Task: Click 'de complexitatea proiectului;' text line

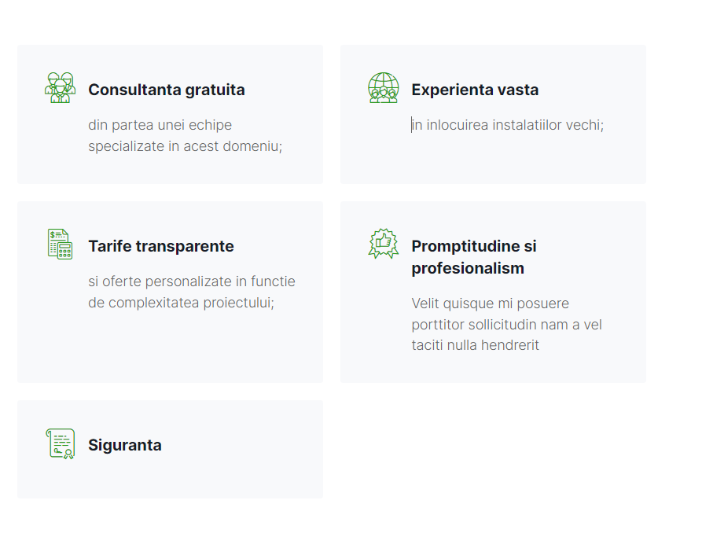Action: tap(181, 302)
